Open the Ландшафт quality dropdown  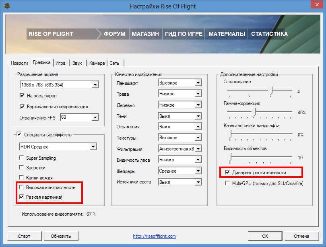[x=180, y=83]
